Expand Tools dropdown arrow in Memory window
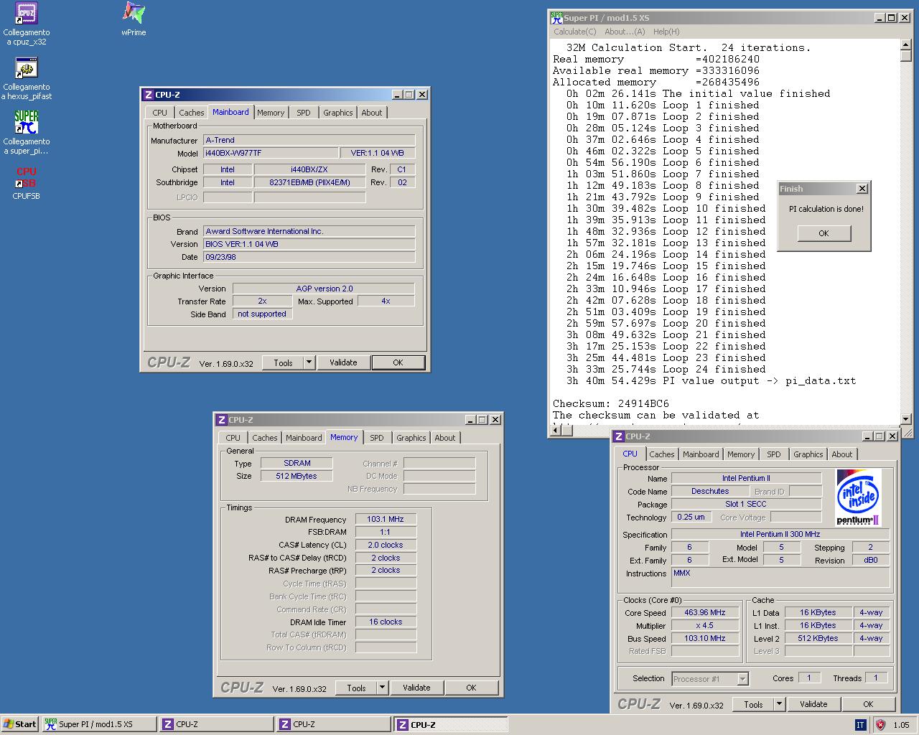Screen dimensions: 919x735 383,688
